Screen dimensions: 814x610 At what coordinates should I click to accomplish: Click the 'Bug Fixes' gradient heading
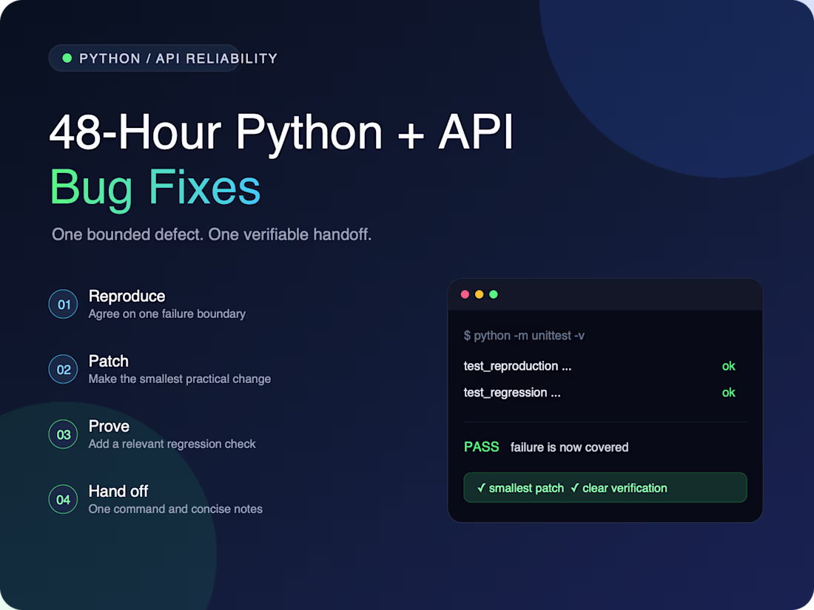[155, 188]
